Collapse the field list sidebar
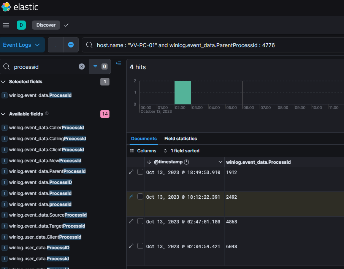344x269 pixels. 119,63
